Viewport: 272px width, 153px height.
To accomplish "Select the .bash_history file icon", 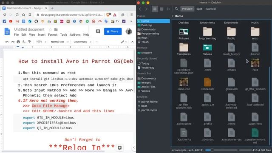I will 231,48.
